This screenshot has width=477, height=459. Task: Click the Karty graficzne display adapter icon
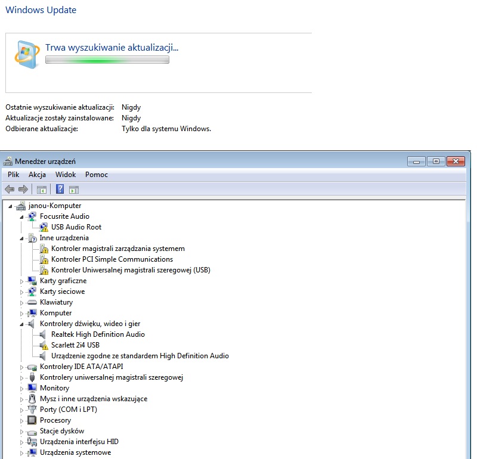point(32,281)
